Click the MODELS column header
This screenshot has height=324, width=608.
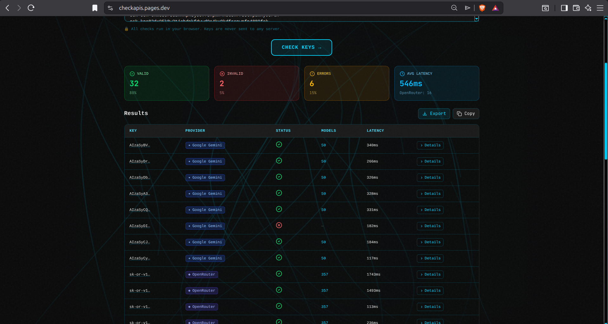pyautogui.click(x=328, y=130)
